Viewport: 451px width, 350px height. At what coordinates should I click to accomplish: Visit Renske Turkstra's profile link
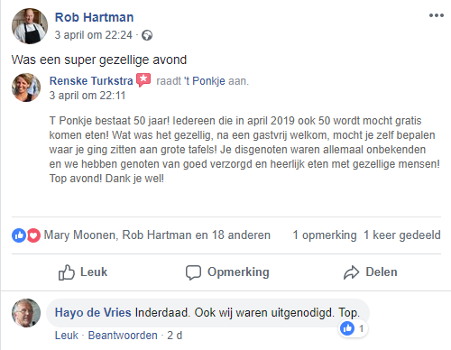[91, 81]
